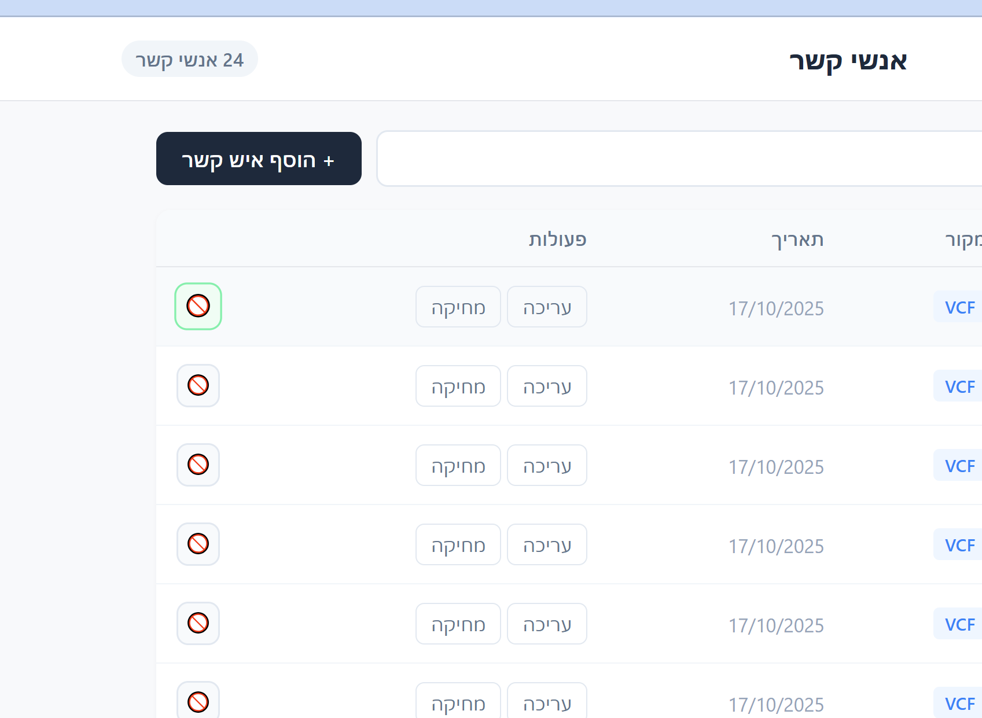
Task: Click עריכה to edit the first contact
Action: (547, 307)
